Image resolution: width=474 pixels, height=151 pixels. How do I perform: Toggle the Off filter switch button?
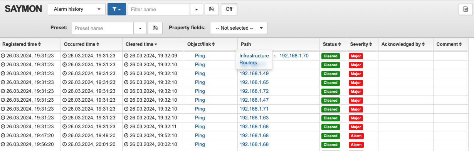[229, 9]
